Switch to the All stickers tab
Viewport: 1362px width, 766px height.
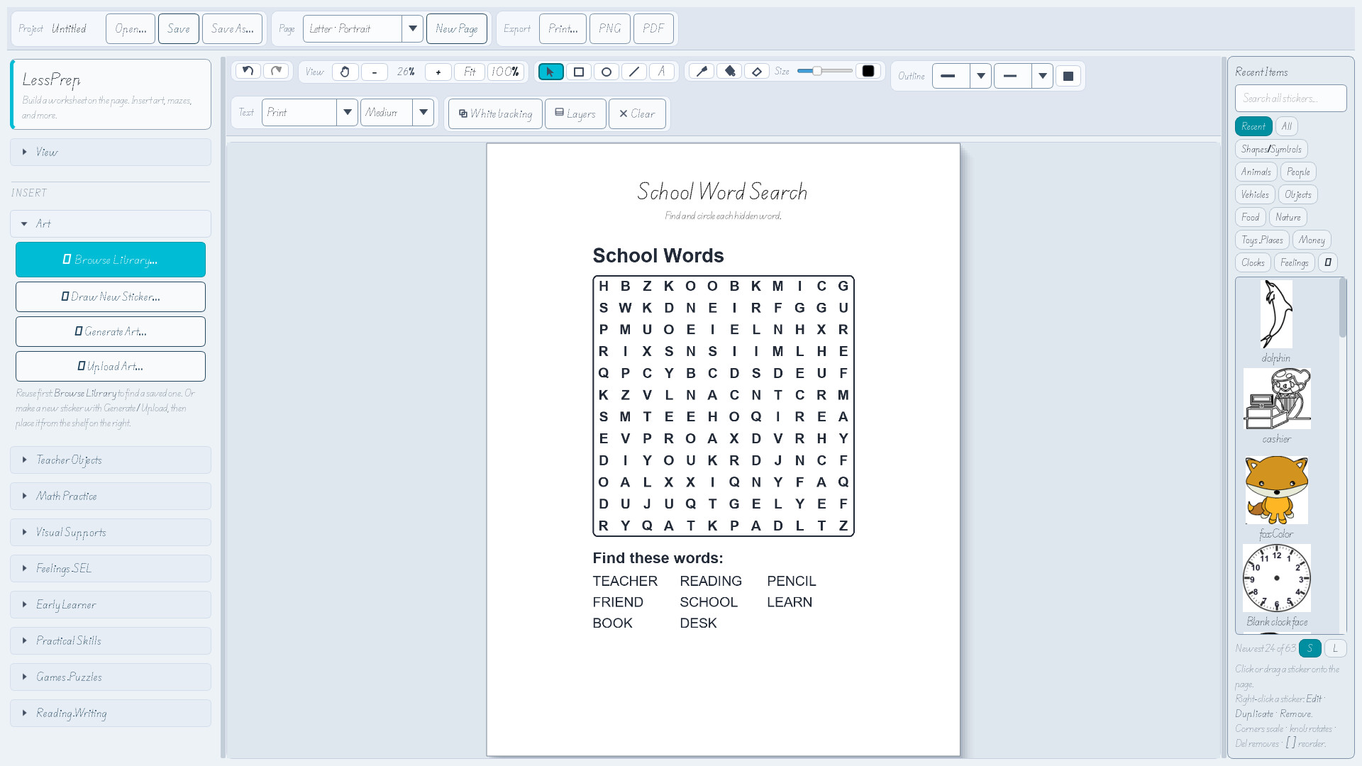tap(1287, 126)
